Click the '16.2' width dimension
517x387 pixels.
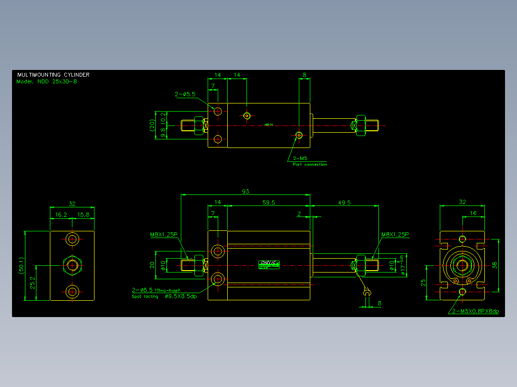point(61,215)
